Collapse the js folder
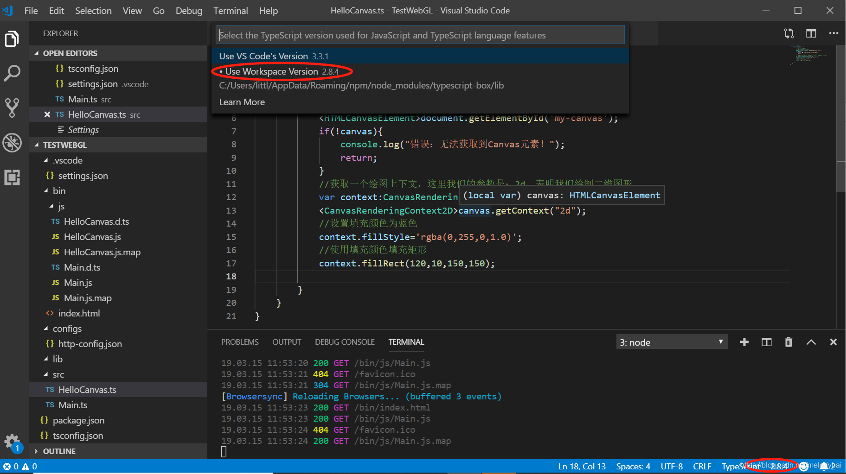The height and width of the screenshot is (474, 846). (x=118, y=206)
